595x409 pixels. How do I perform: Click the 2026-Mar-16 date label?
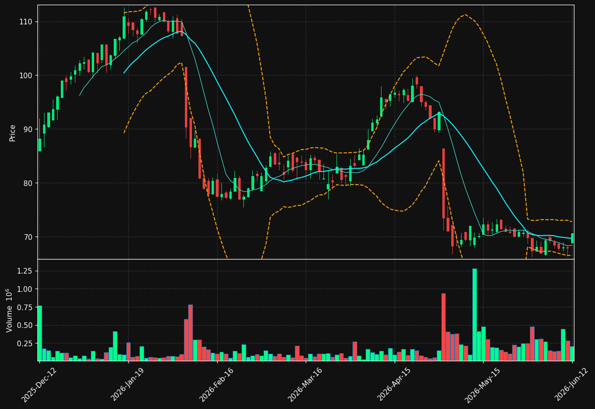pyautogui.click(x=305, y=384)
